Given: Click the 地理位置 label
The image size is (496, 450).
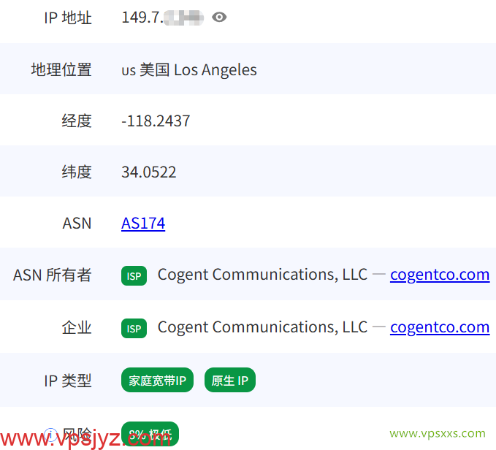Looking at the screenshot, I should 61,69.
